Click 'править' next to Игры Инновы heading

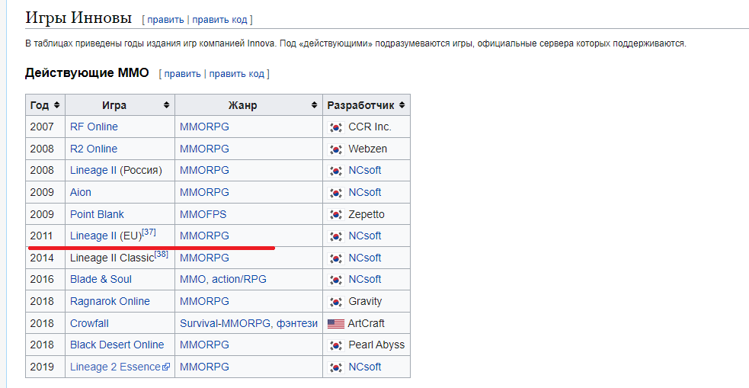tap(165, 19)
